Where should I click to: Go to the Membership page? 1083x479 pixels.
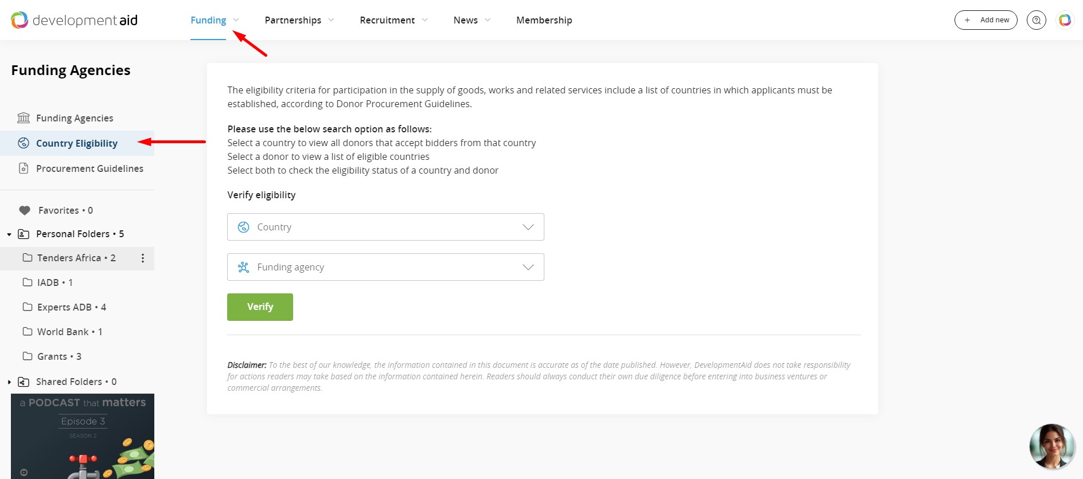(544, 20)
